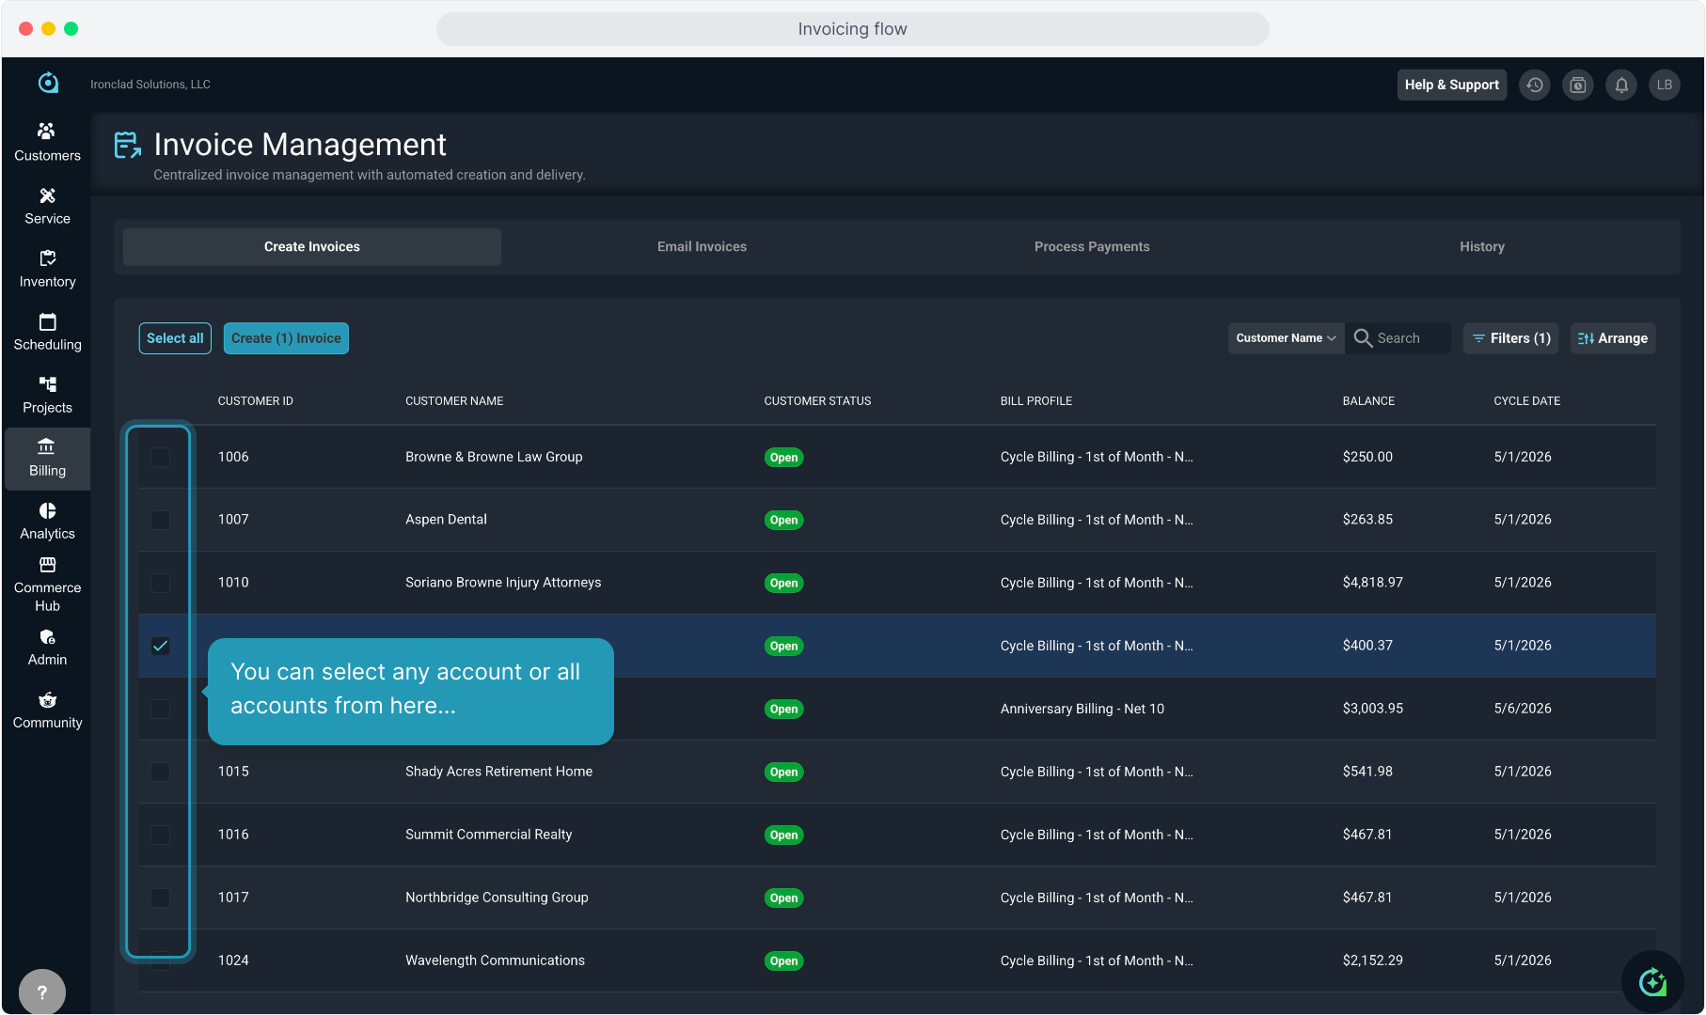Screen dimensions: 1706x1015
Task: Go to the Admin section
Action: click(47, 647)
